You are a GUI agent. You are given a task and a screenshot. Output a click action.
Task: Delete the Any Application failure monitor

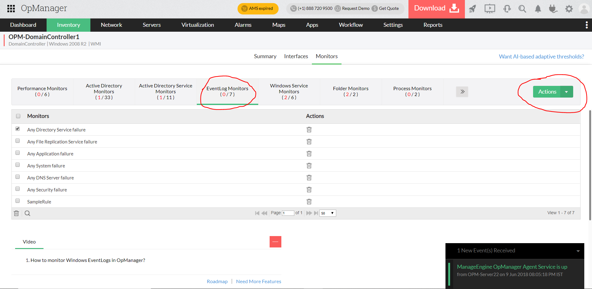click(x=309, y=154)
